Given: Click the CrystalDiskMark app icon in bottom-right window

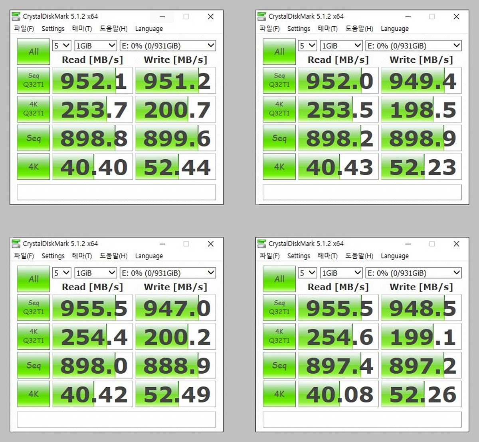Looking at the screenshot, I should tap(262, 244).
